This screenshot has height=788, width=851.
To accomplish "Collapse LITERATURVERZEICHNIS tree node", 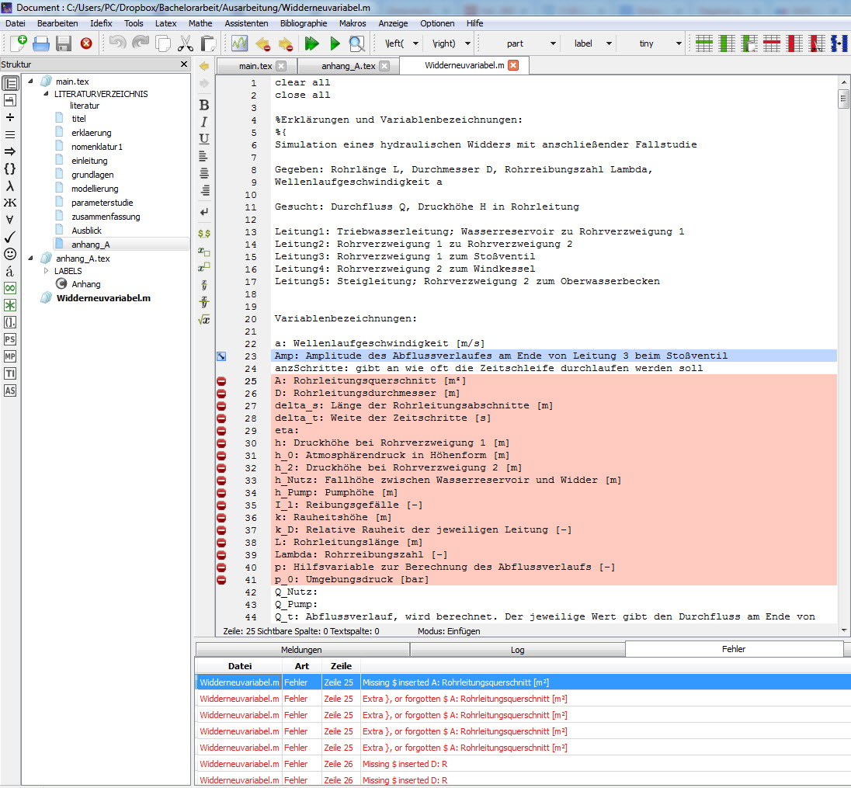I will click(x=46, y=94).
